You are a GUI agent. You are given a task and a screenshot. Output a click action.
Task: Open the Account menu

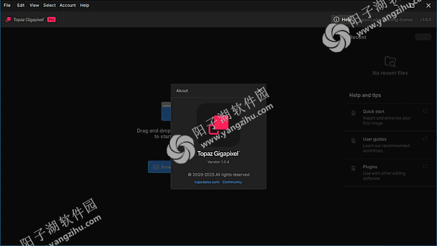68,5
